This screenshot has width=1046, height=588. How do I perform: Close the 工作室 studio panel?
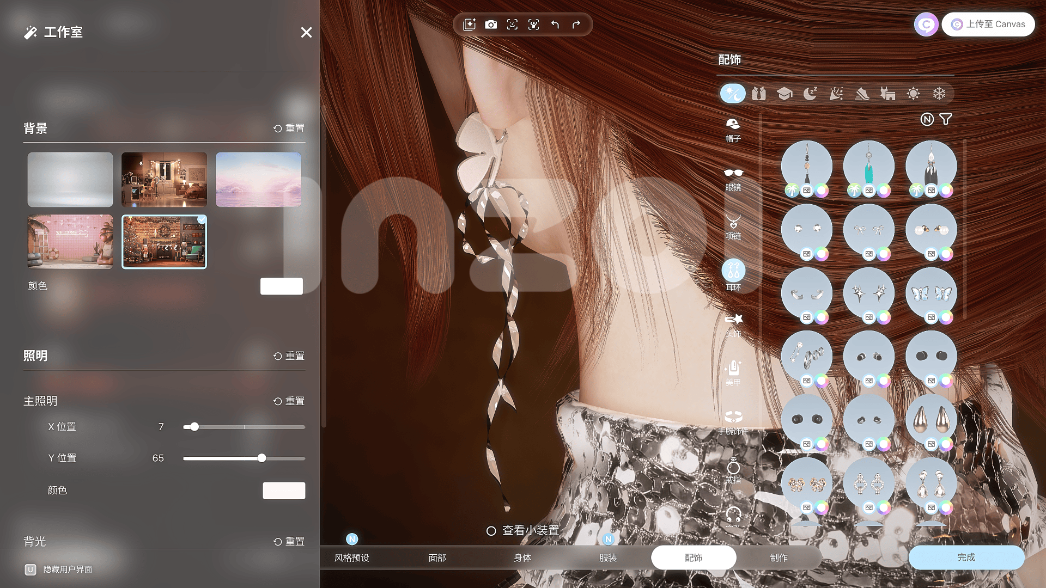click(306, 33)
